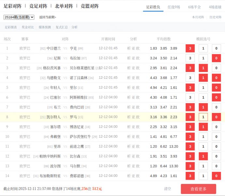Open 奖金对比 sub-menu link

click(28, 27)
